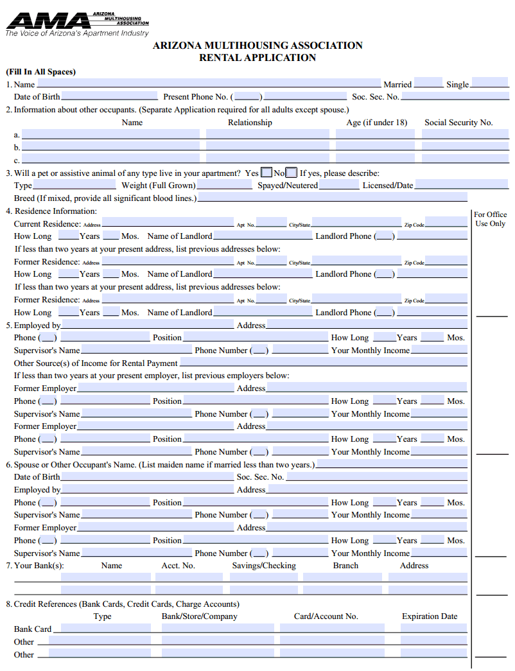Click the pet Weight (Full Grown) field
This screenshot has width=515, height=671.
225,185
